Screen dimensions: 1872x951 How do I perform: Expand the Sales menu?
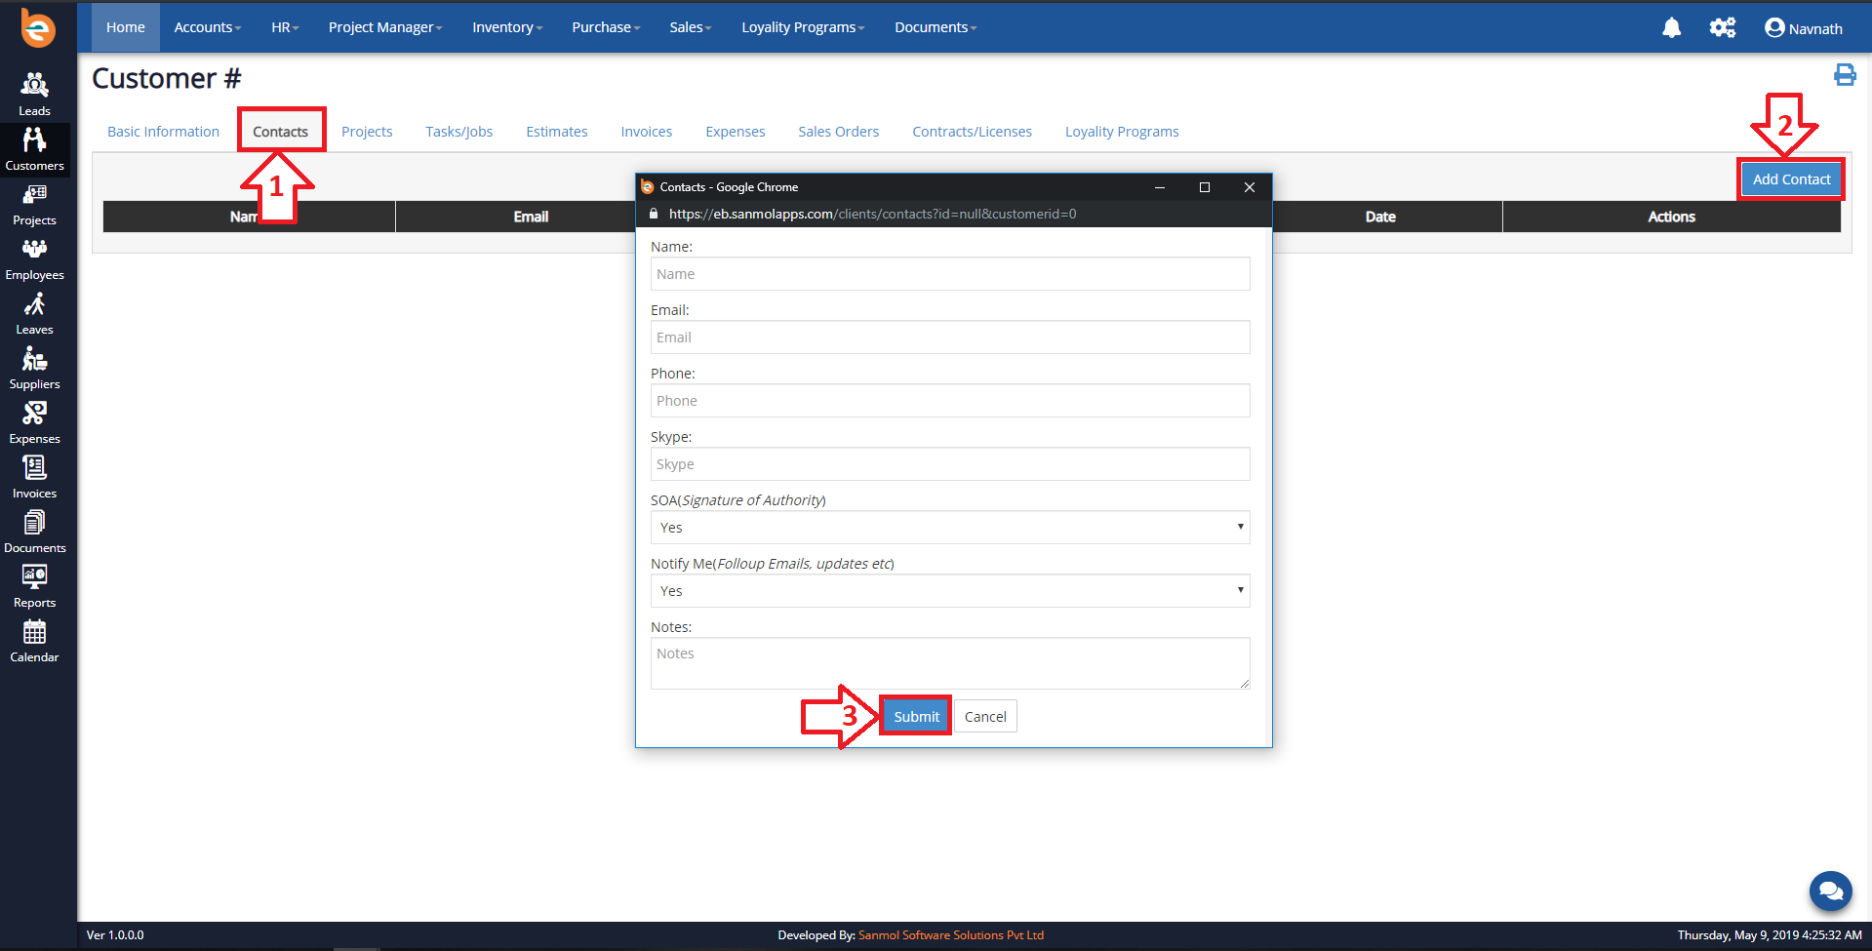tap(691, 27)
